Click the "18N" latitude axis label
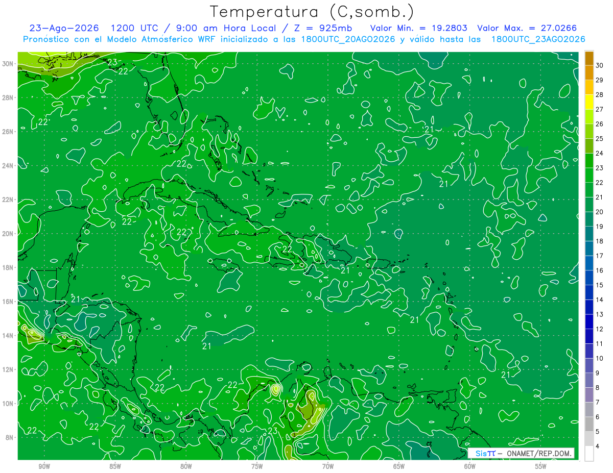The image size is (613, 473). [x=8, y=267]
